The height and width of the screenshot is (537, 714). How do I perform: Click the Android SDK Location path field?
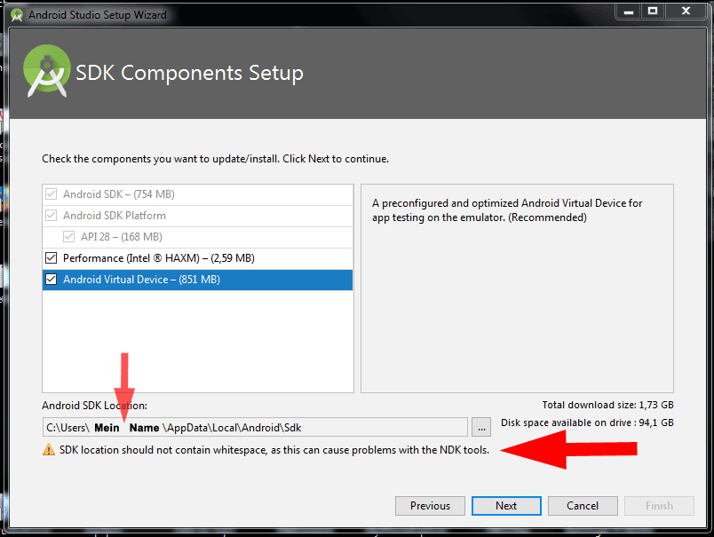(x=255, y=427)
